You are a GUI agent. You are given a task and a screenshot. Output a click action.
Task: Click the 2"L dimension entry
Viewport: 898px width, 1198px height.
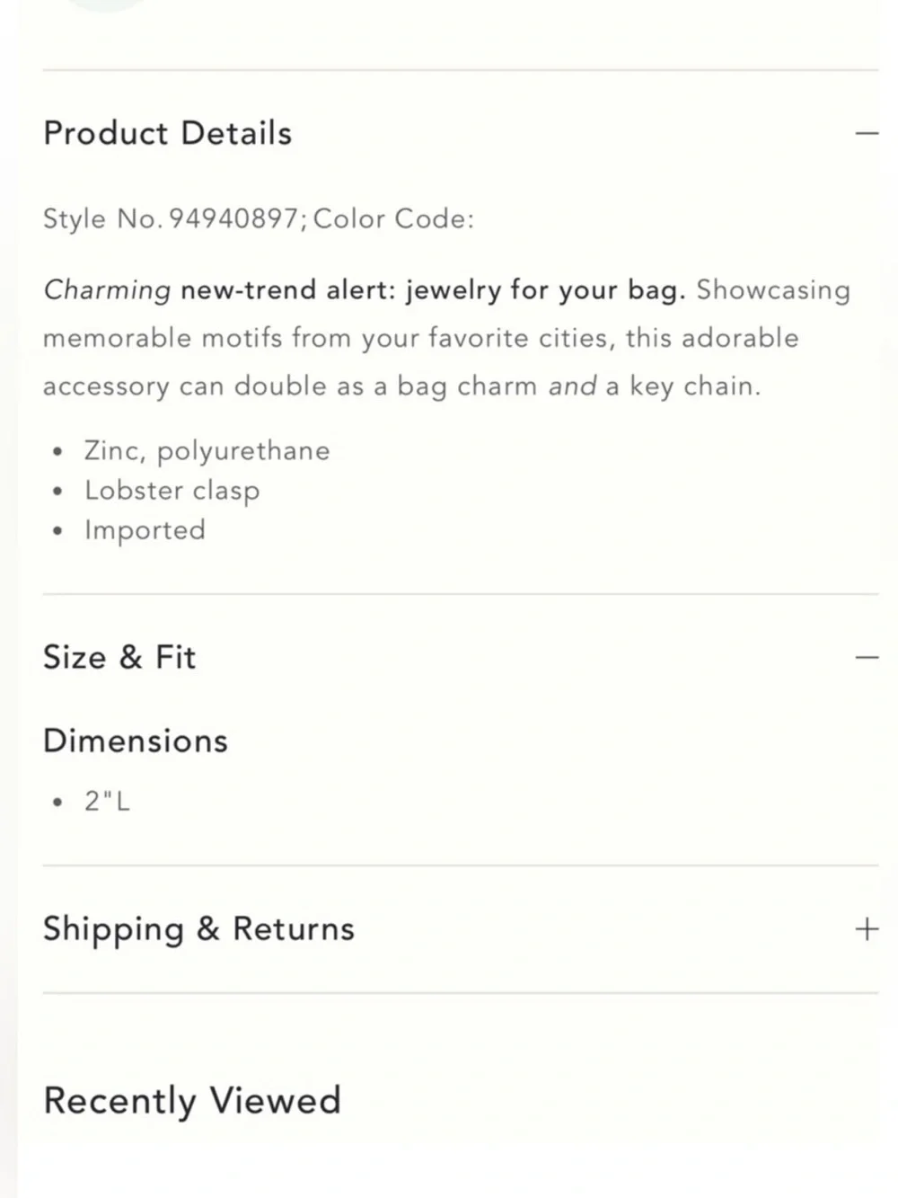tap(108, 801)
